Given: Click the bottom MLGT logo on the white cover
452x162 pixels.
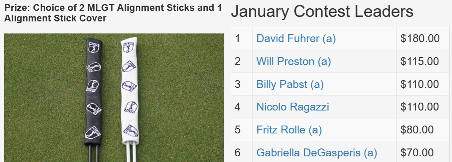Looking at the screenshot, I should click(x=131, y=132).
